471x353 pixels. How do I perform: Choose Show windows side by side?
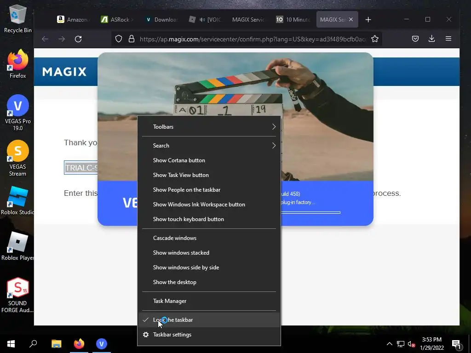[x=209, y=268]
